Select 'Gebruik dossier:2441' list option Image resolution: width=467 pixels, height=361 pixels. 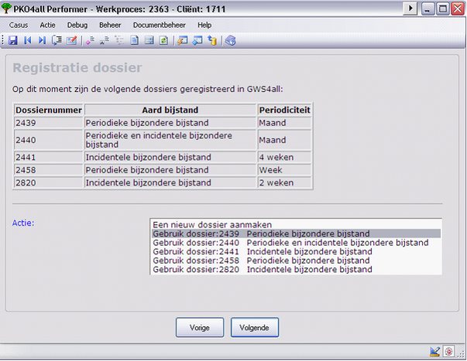(296, 251)
